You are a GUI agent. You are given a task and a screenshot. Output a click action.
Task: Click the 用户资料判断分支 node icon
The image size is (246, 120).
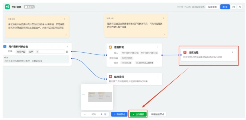(x=5, y=47)
